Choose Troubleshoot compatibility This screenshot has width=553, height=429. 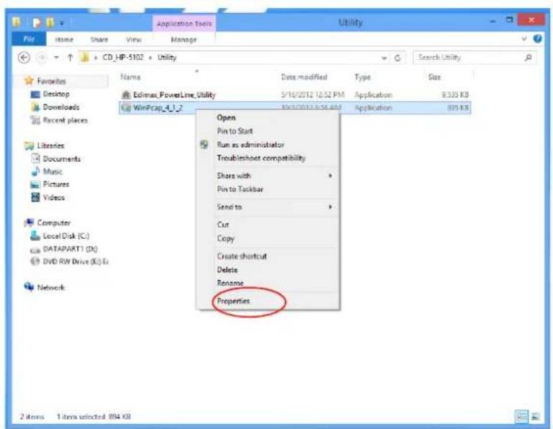click(261, 158)
